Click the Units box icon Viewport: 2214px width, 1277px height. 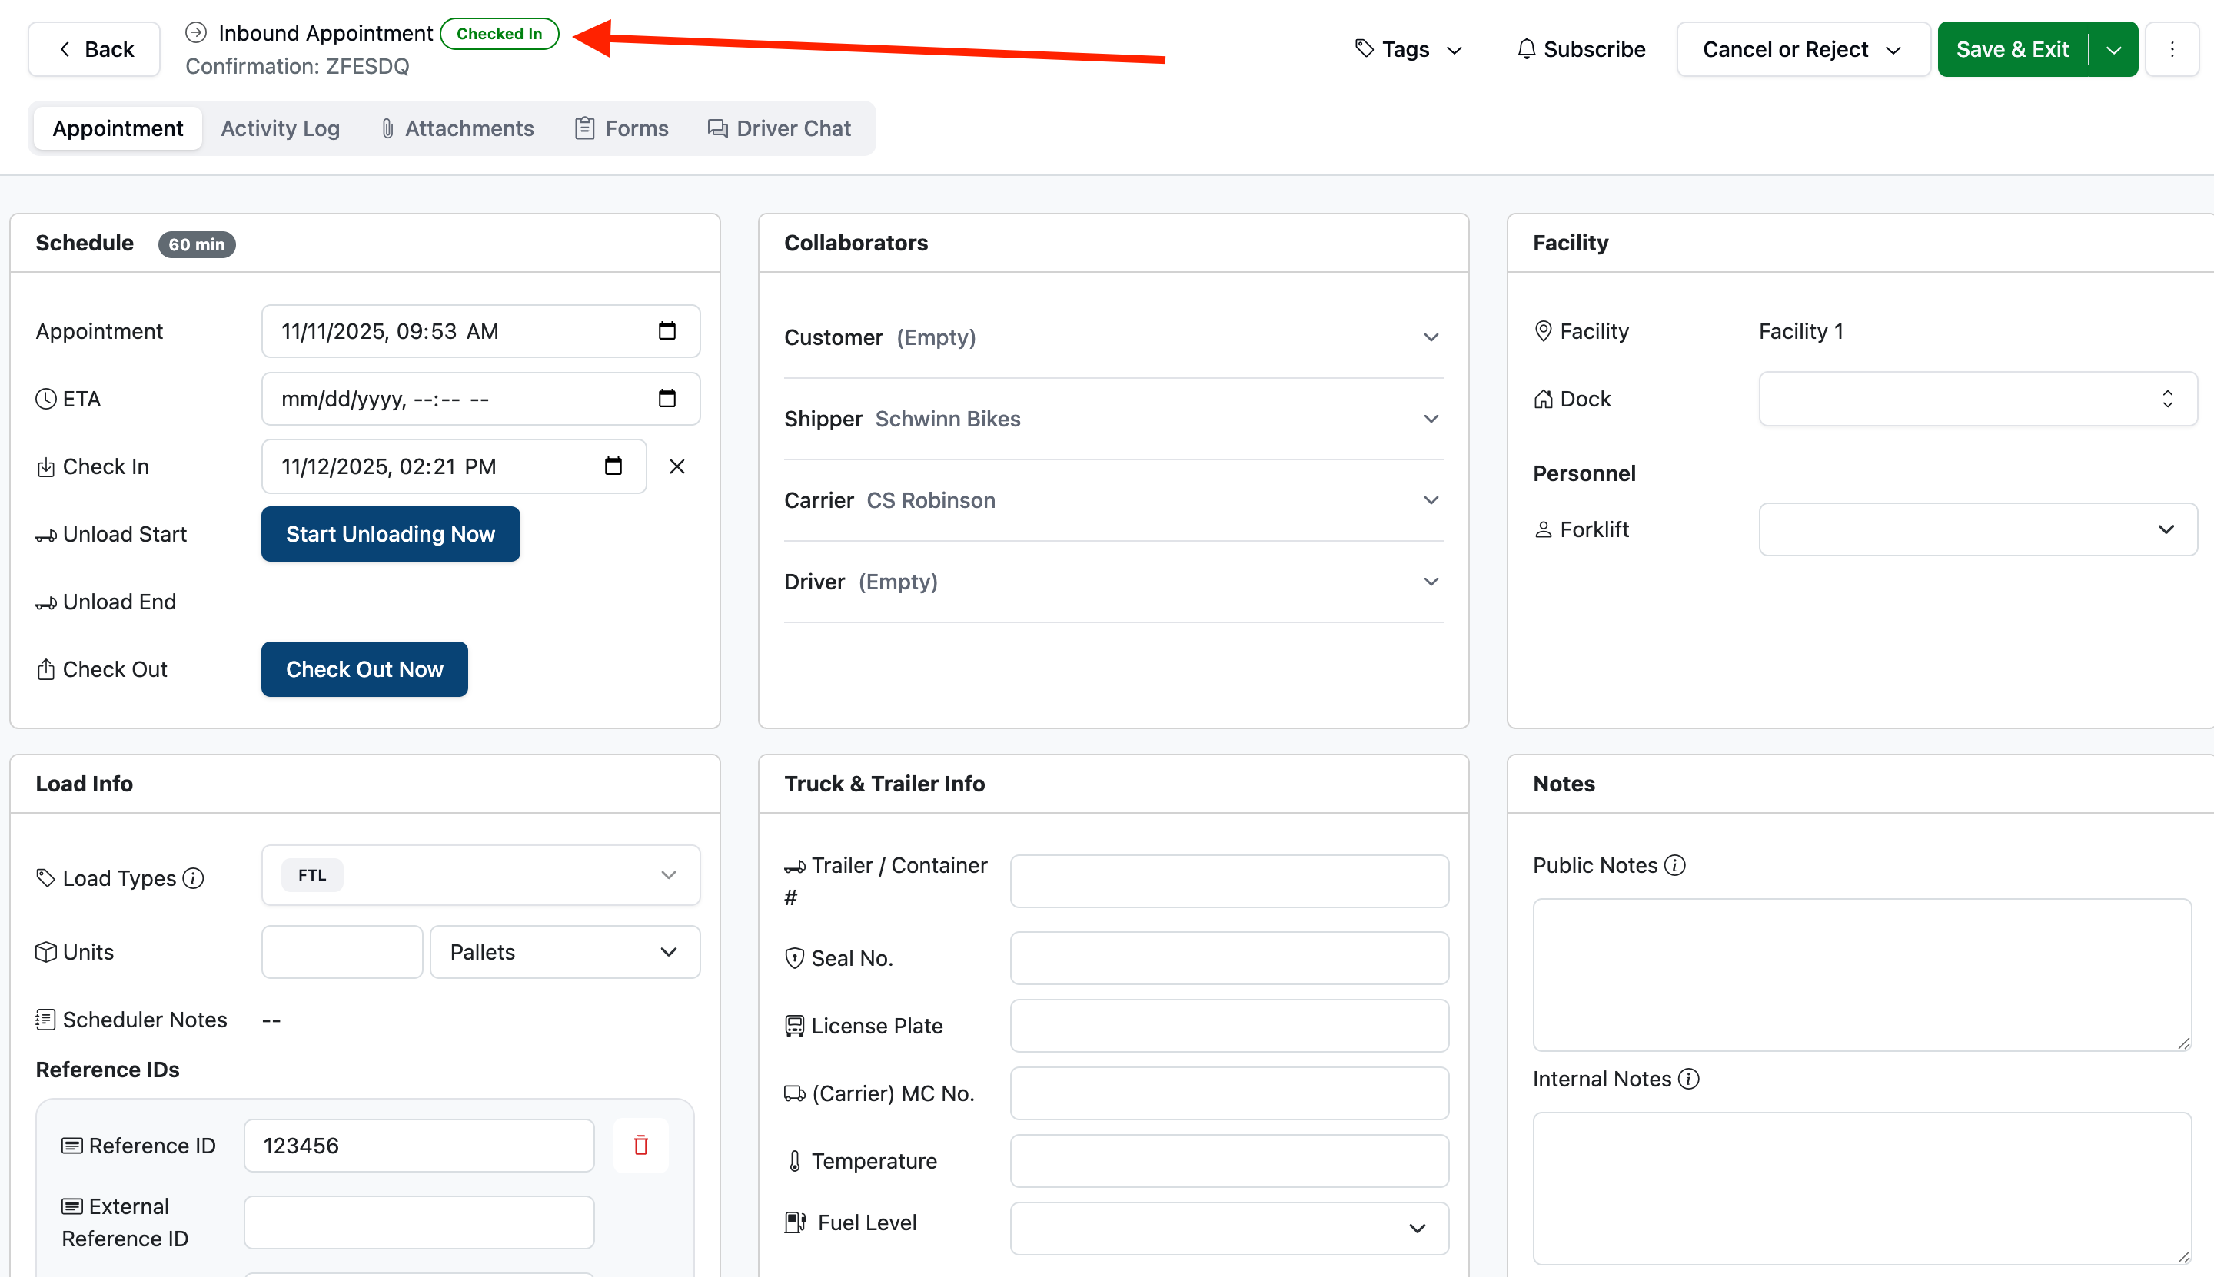(45, 952)
